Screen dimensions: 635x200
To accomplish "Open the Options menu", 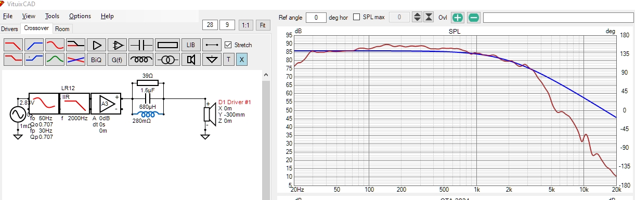I will point(80,16).
